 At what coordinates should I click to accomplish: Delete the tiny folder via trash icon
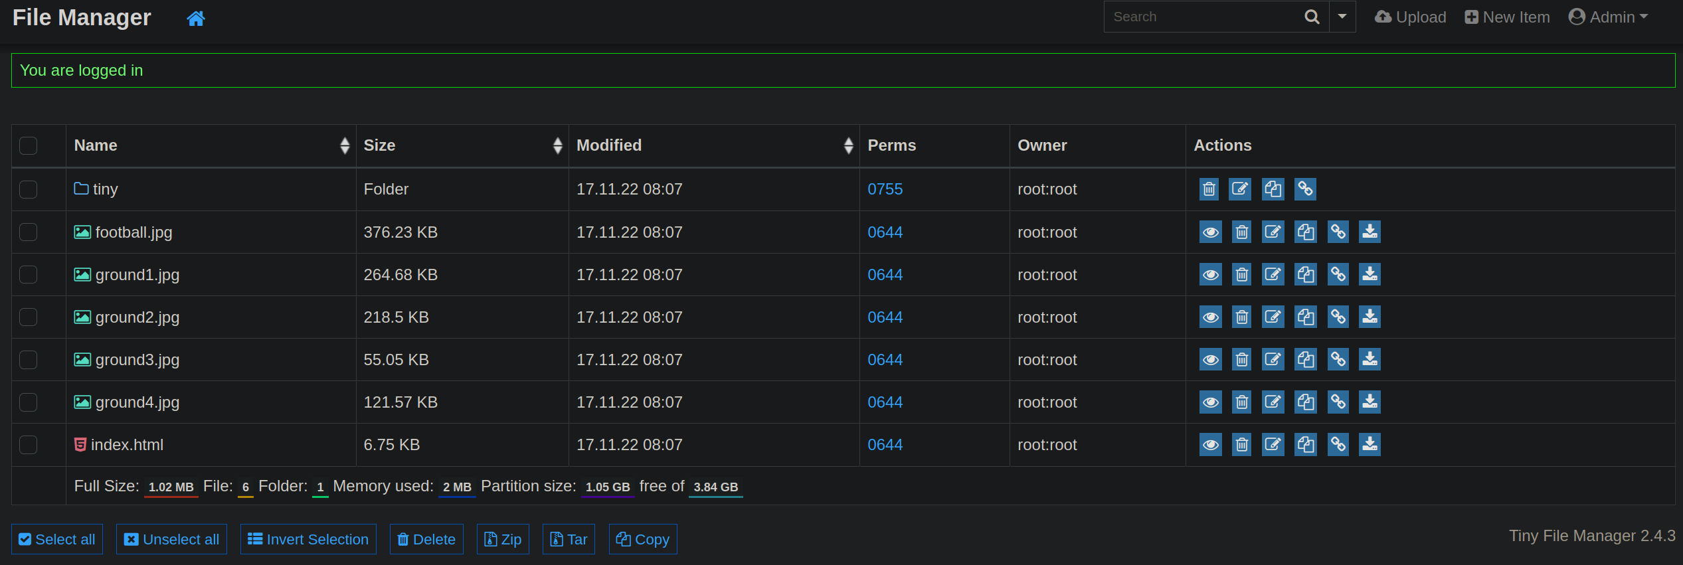1209,190
